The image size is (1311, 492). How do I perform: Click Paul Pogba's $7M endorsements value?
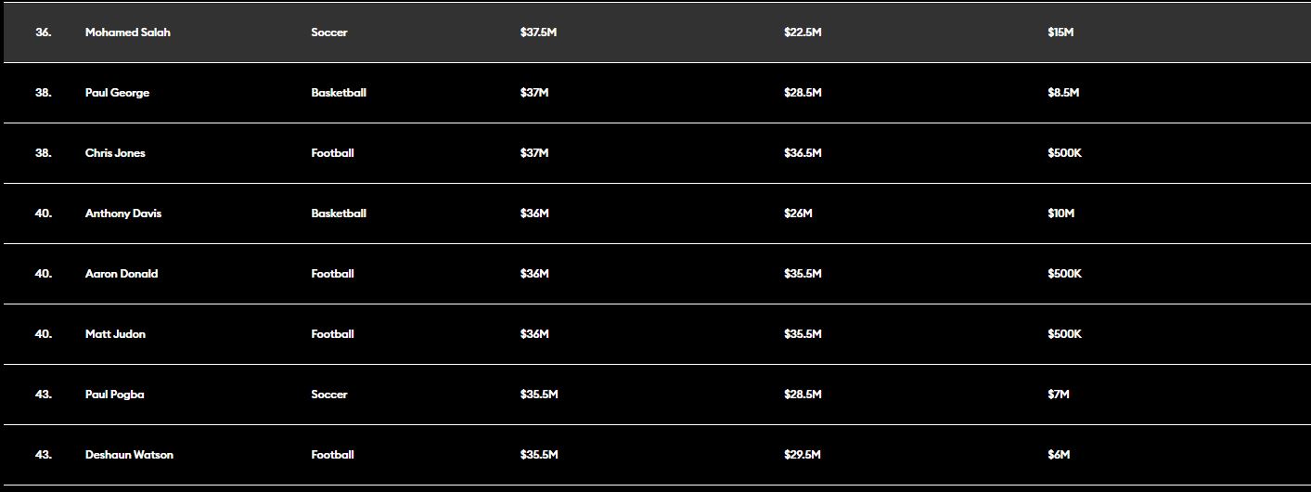coord(1059,395)
